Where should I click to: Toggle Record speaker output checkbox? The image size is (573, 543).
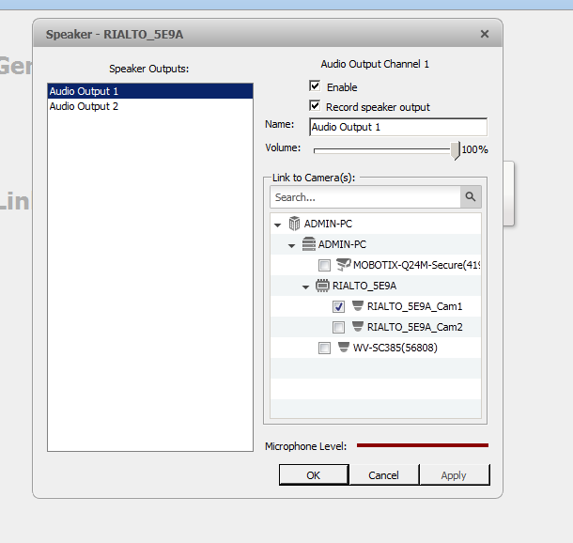315,106
